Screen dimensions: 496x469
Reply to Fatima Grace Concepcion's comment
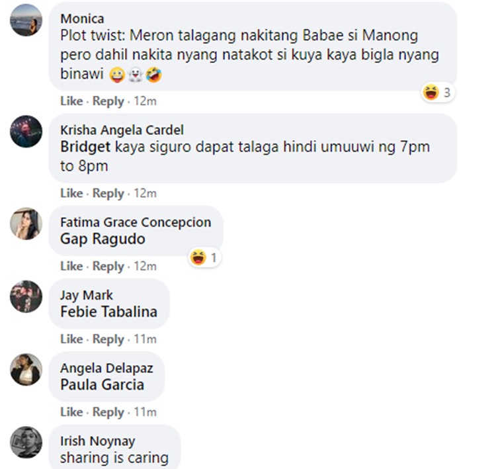[108, 267]
